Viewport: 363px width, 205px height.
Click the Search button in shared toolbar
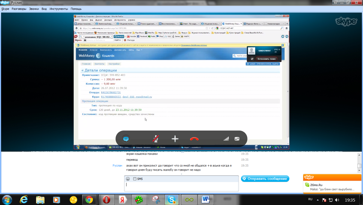119,36
